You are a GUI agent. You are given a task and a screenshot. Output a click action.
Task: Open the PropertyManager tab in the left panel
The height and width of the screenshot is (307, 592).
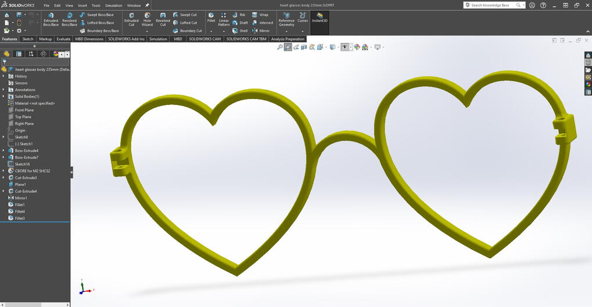(x=19, y=54)
